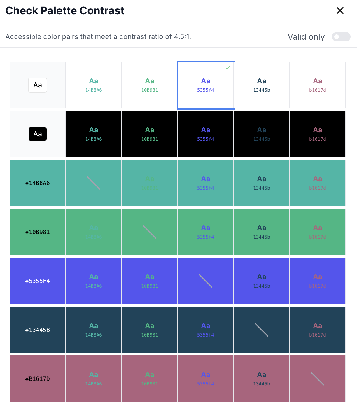
Task: Select 5355f4 text on the #13445B background
Action: point(206,330)
